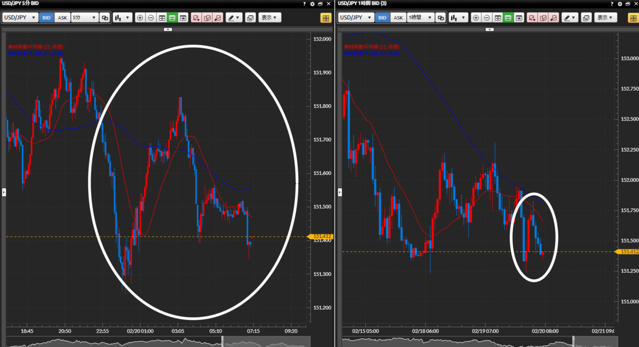Click scroll-to-latest arrow icon in 5分 chart
This screenshot has width=639, height=347.
pyautogui.click(x=183, y=18)
